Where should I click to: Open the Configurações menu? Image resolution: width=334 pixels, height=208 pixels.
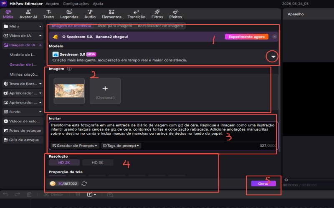[x=76, y=4]
